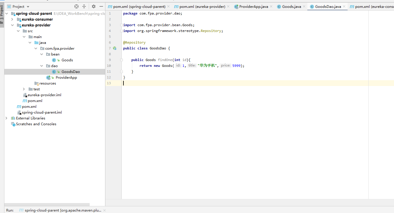This screenshot has width=394, height=213.
Task: Click the package declaration line
Action: 153,13
